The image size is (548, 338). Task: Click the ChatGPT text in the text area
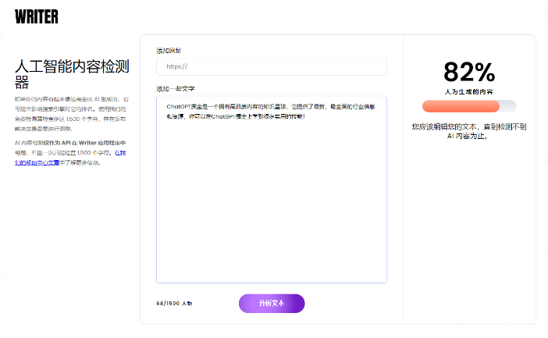click(x=271, y=112)
